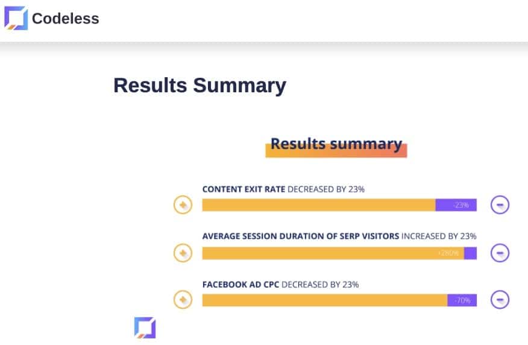
Task: Click the orange plus icon beside Average Session Duration
Action: 183,253
